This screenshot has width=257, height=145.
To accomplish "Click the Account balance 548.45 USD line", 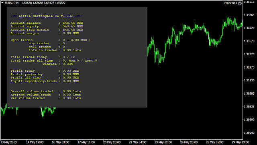I will coord(47,23).
